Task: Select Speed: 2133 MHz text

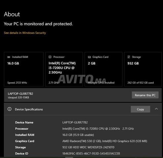Action: (x=17, y=83)
